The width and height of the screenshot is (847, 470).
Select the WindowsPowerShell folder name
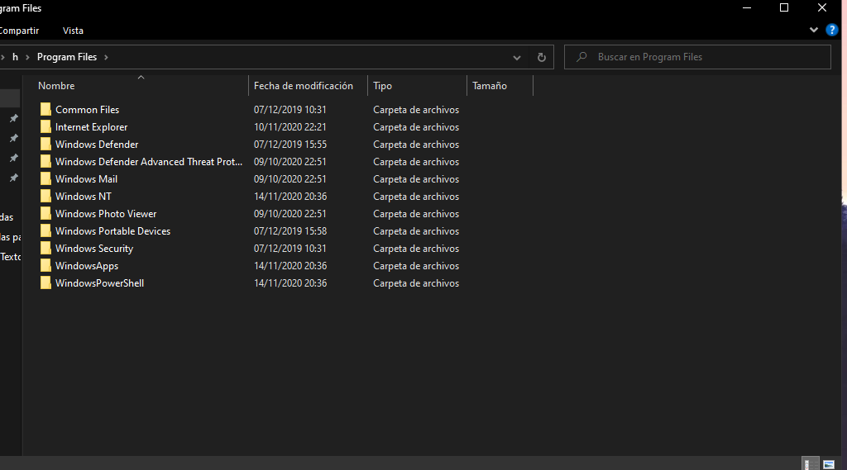pyautogui.click(x=99, y=282)
